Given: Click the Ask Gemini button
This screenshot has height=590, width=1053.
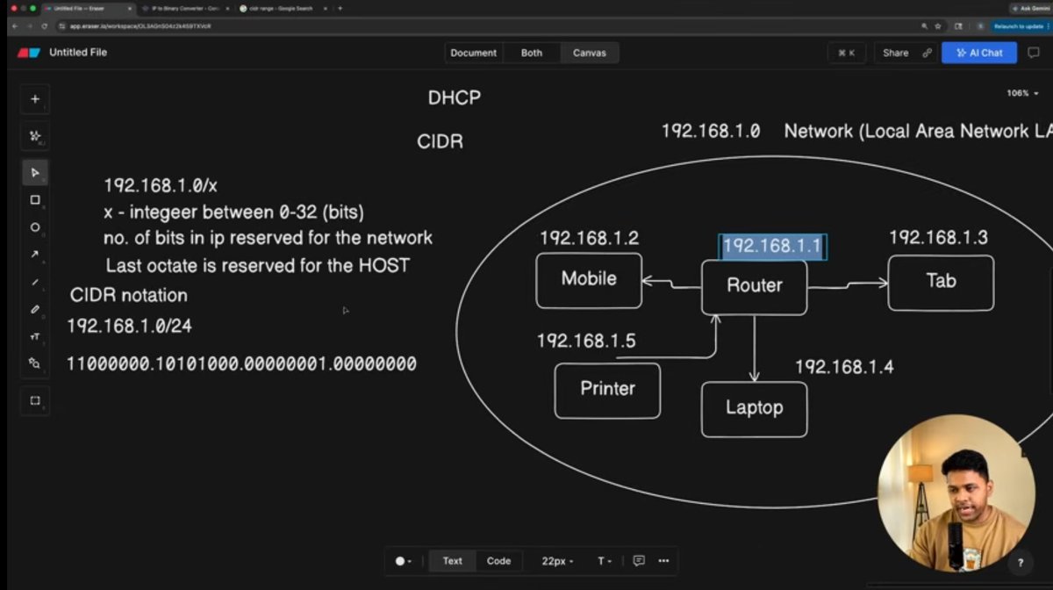Looking at the screenshot, I should (1029, 8).
